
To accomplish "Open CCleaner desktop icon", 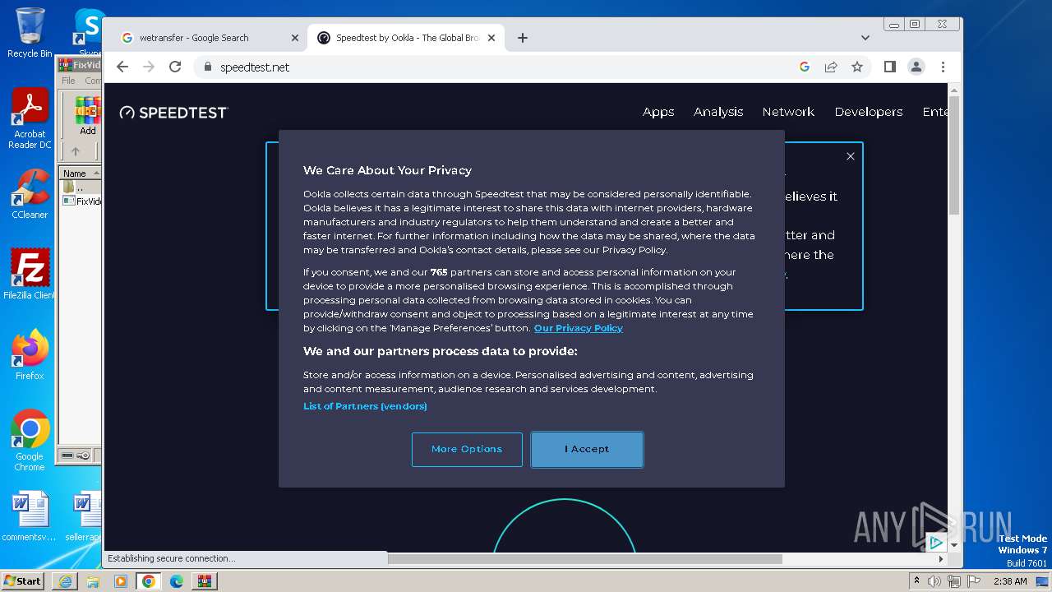I will coord(30,194).
